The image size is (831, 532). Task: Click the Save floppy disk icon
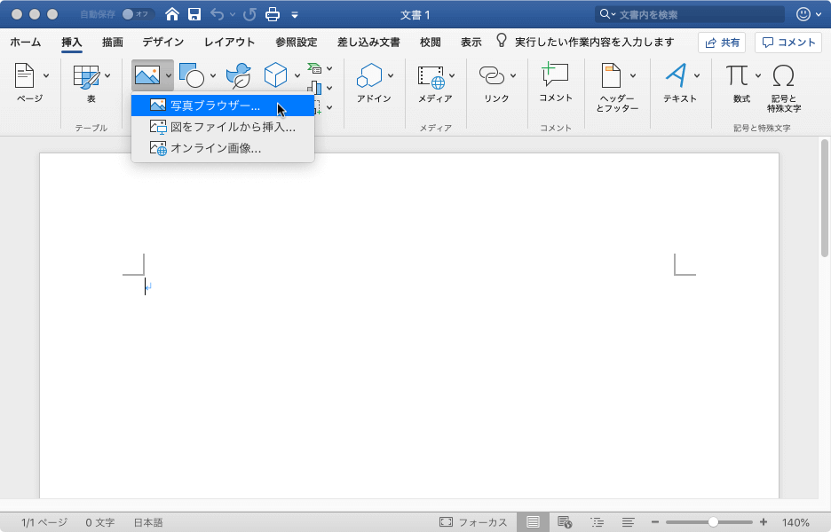194,14
